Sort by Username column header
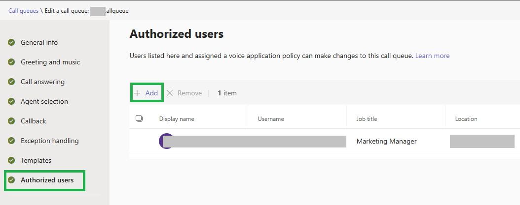The image size is (520, 205). 271,119
